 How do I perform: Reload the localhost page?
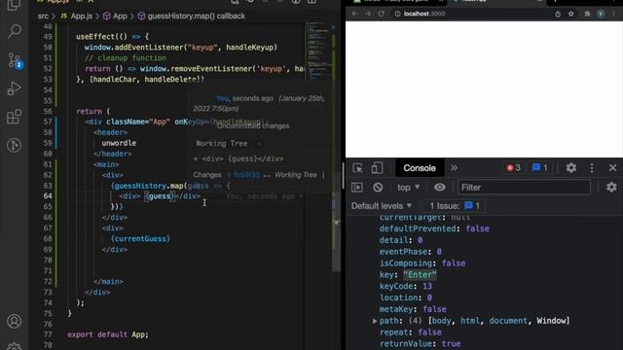click(381, 14)
